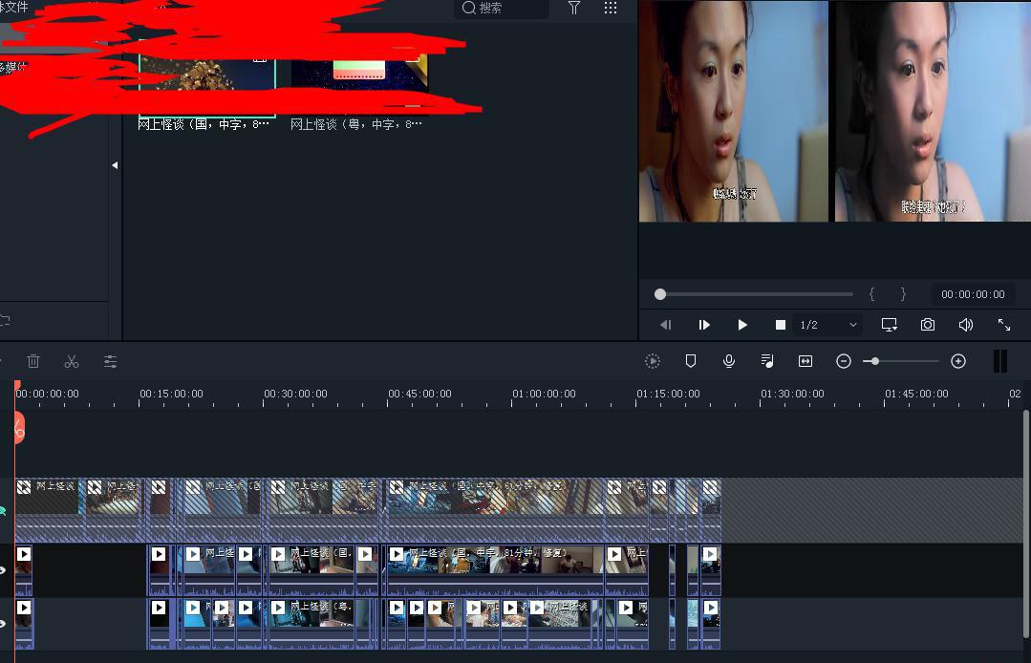The image size is (1031, 663).
Task: Click ruler mark 01:00:00:00
Action: pyautogui.click(x=544, y=394)
